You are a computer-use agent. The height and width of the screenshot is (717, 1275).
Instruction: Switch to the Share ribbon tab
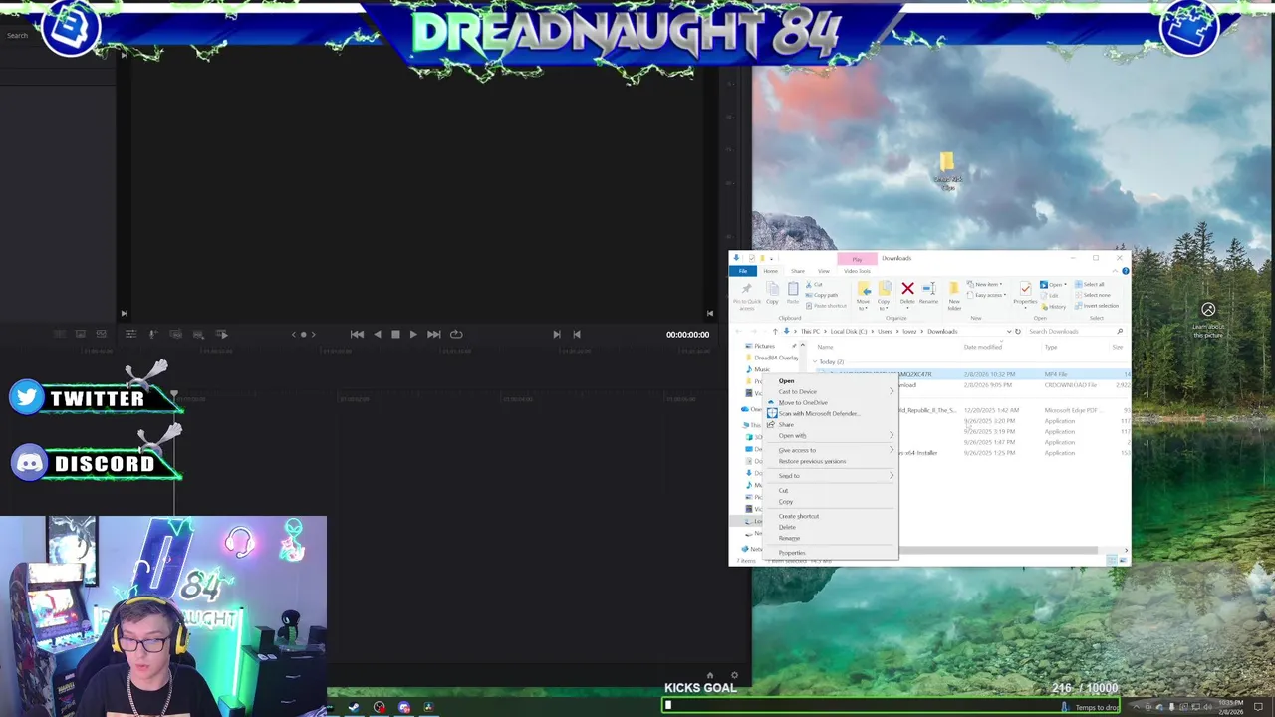[x=798, y=271]
